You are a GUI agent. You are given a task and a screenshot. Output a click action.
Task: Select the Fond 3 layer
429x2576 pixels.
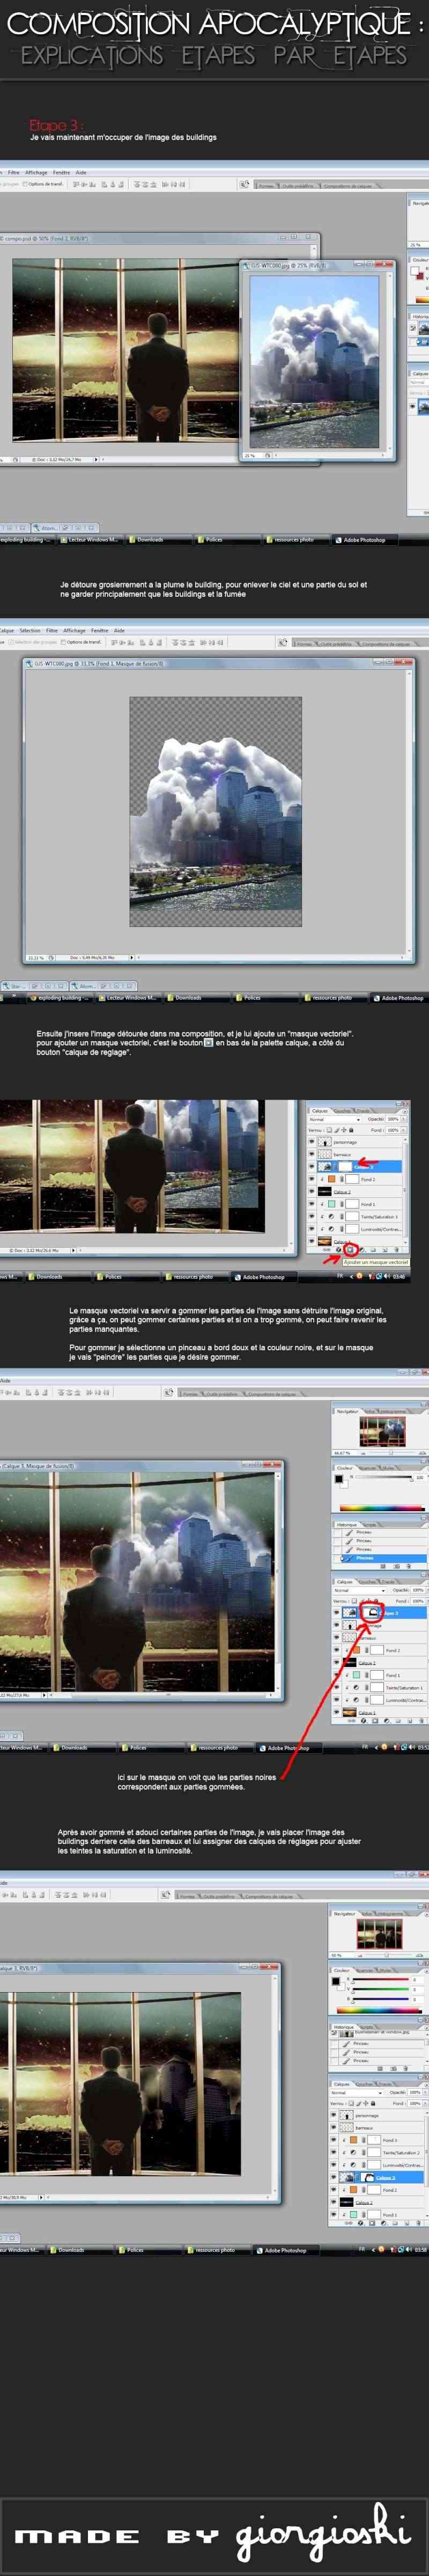[379, 2140]
